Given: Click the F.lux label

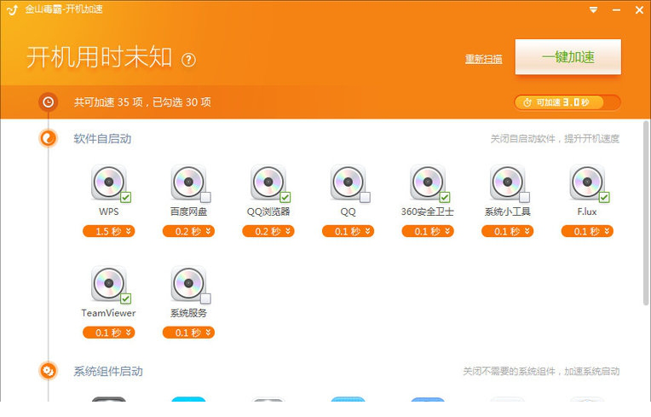Looking at the screenshot, I should click(587, 211).
